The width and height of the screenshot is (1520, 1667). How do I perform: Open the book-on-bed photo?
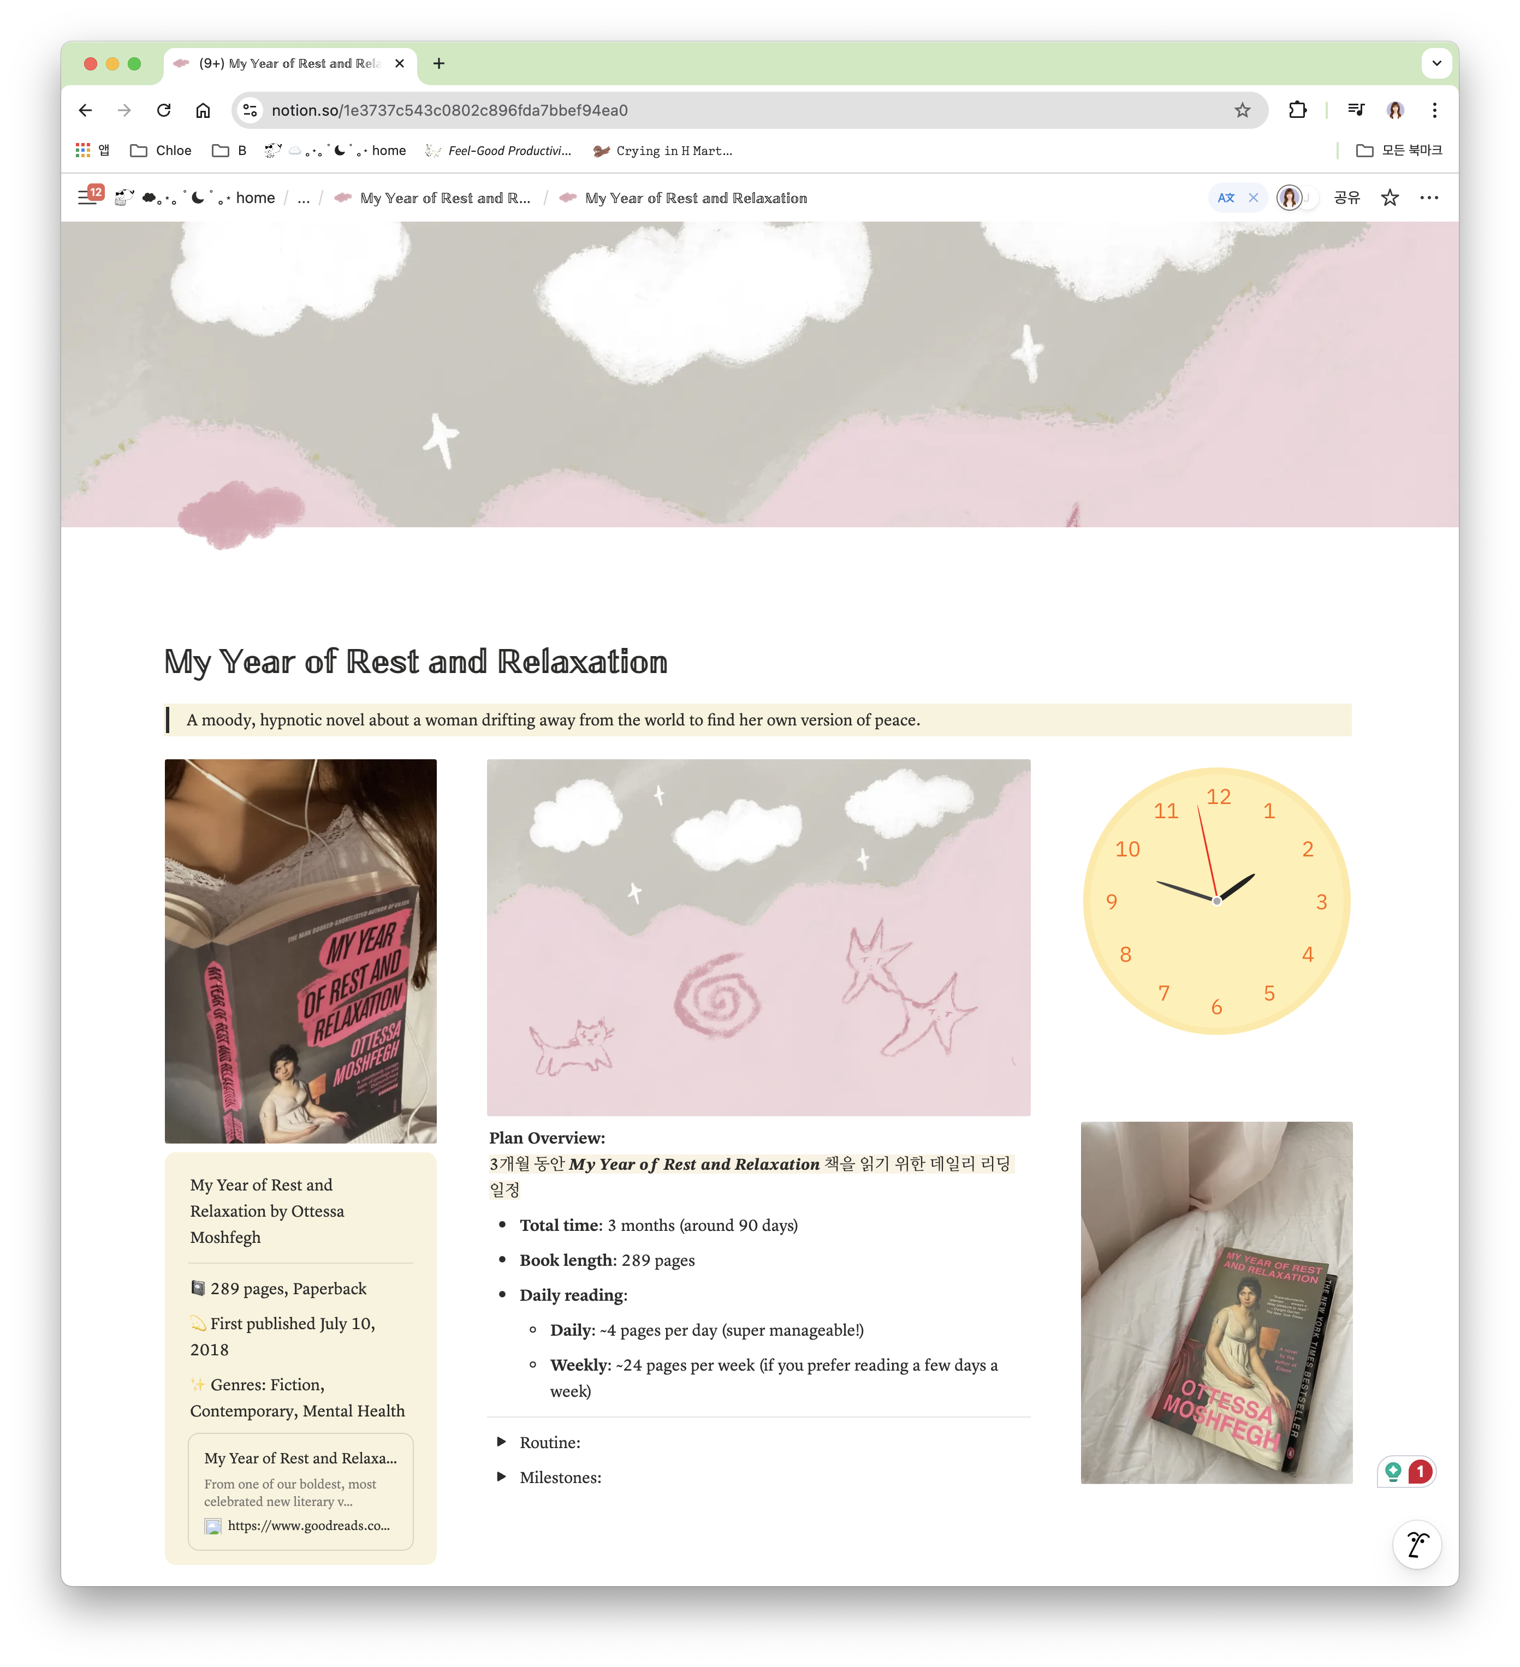click(1216, 1301)
